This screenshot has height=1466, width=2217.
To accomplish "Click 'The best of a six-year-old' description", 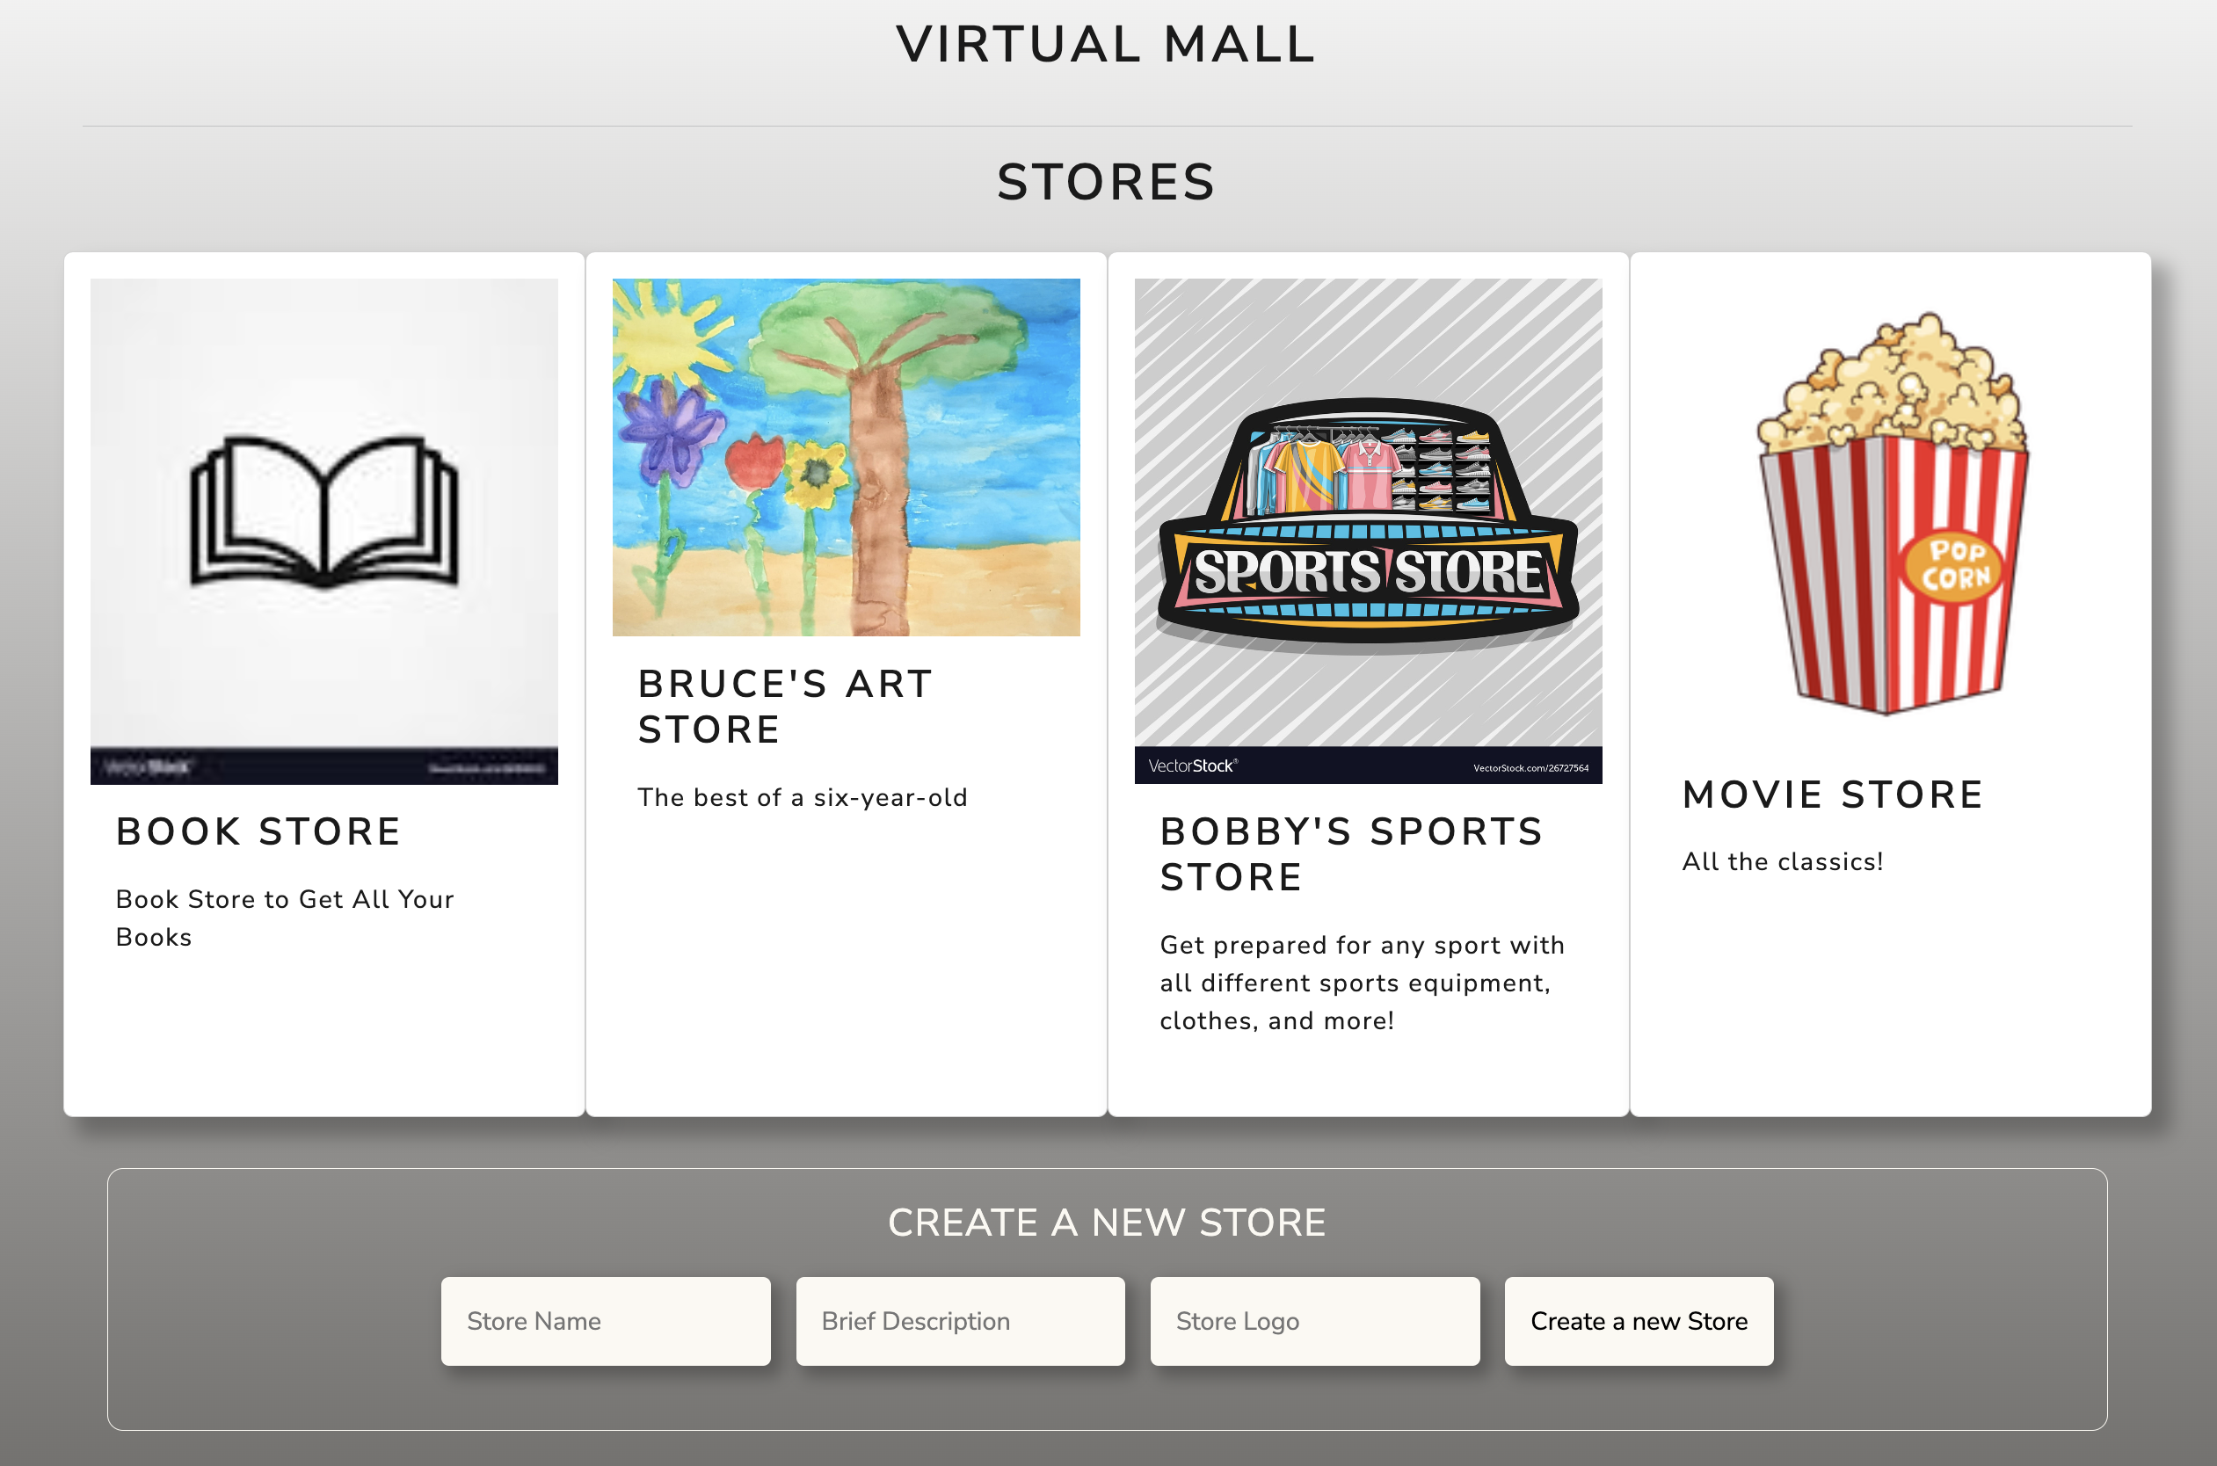I will tap(802, 796).
